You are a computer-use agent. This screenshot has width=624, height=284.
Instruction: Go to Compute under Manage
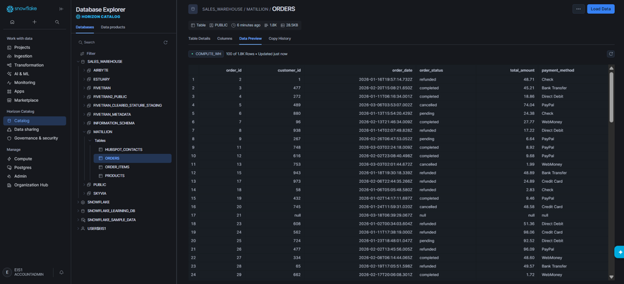click(23, 158)
